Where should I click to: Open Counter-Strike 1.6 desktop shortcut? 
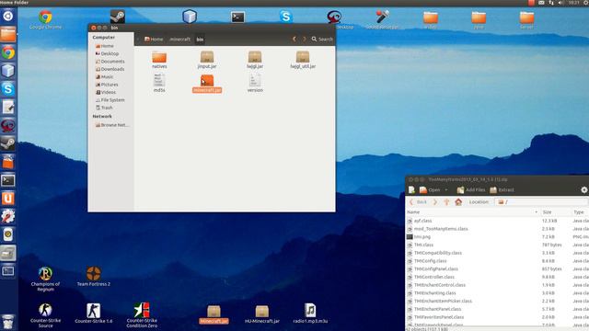(94, 314)
